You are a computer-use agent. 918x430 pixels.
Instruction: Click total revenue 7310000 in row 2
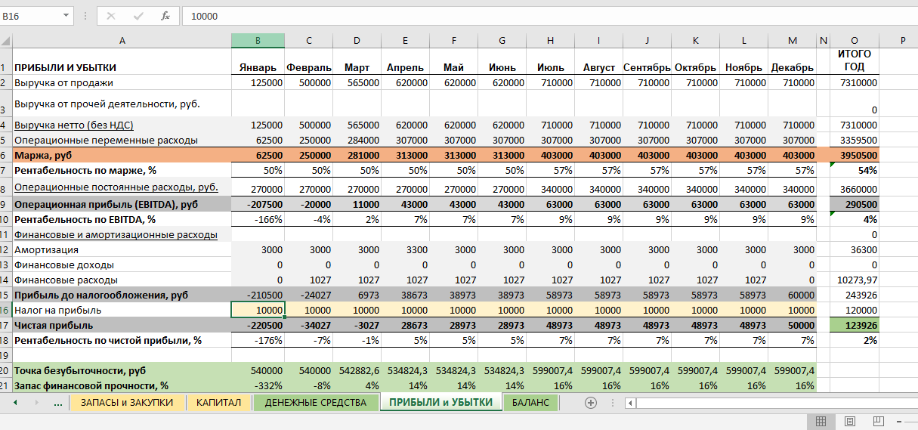click(854, 82)
